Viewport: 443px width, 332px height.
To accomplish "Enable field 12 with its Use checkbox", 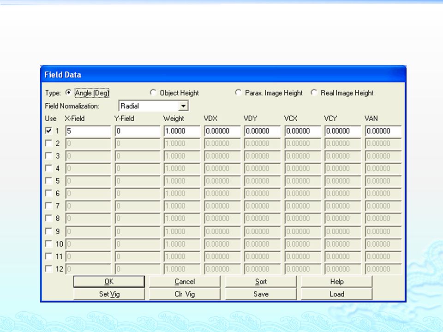I will pyautogui.click(x=48, y=269).
